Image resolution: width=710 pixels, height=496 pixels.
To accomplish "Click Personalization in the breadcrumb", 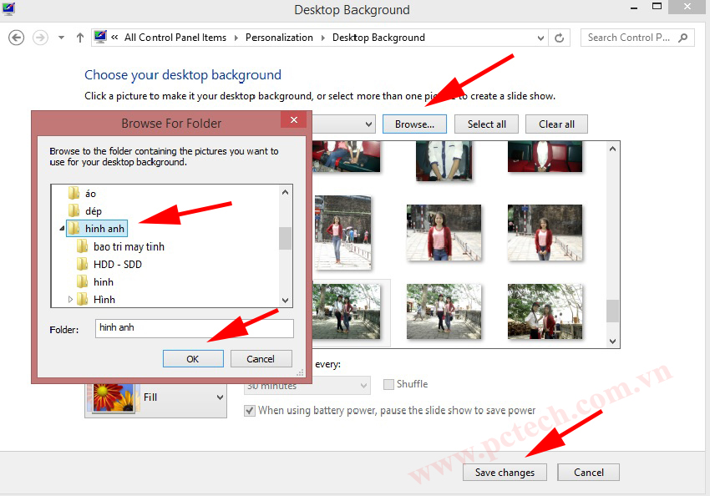I will coord(280,38).
